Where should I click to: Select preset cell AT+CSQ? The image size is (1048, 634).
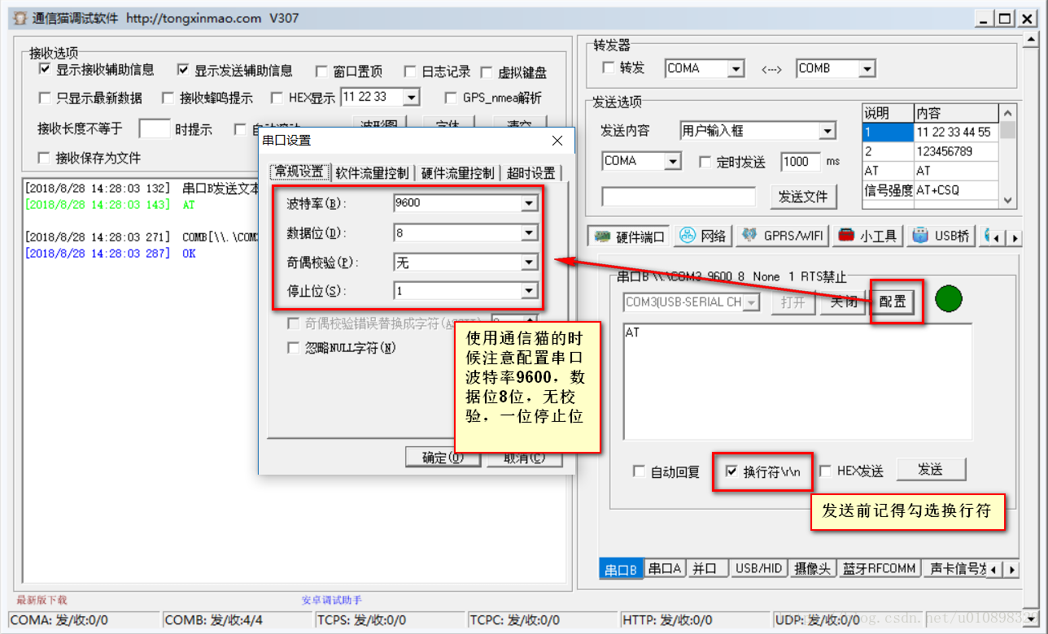tap(956, 190)
